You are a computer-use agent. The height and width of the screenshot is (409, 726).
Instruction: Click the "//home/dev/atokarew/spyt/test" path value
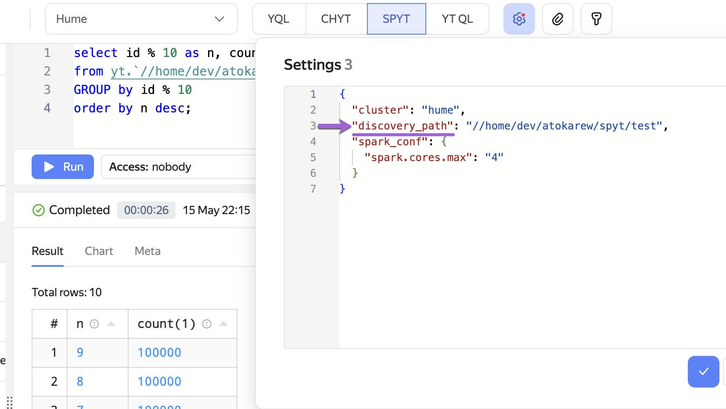coord(564,126)
